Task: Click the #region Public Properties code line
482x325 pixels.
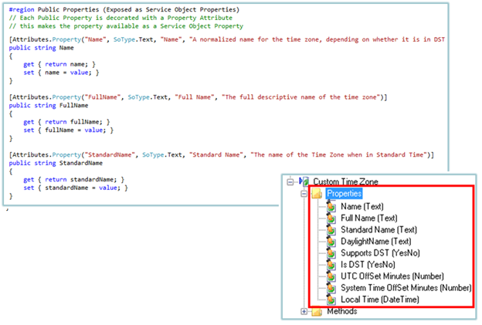Action: pyautogui.click(x=124, y=9)
